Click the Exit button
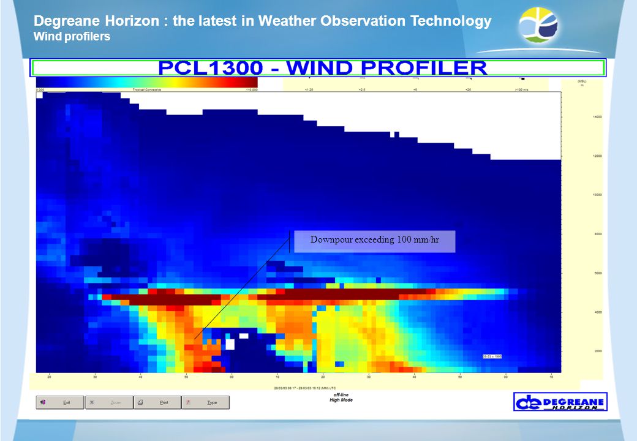The width and height of the screenshot is (637, 441). coord(60,402)
